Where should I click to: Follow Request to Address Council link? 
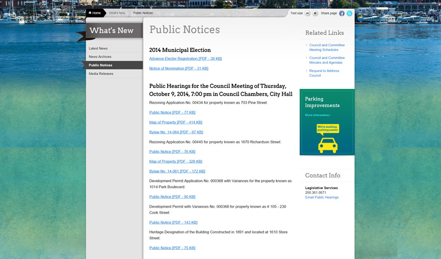(x=324, y=73)
